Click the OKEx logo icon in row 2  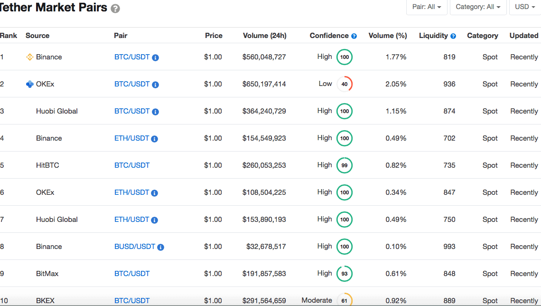click(x=30, y=84)
